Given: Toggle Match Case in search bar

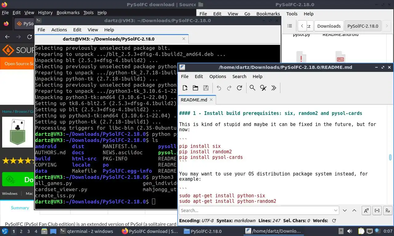Looking at the screenshot, I should (x=366, y=210).
